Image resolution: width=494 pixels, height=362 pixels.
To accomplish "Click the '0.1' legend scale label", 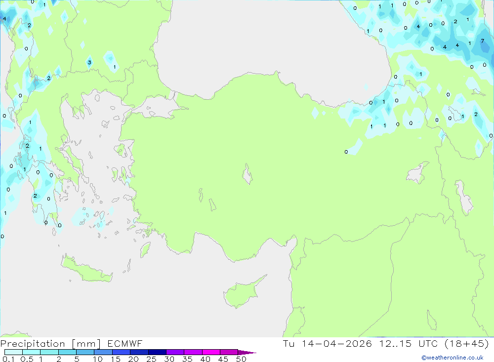I will point(8,359).
